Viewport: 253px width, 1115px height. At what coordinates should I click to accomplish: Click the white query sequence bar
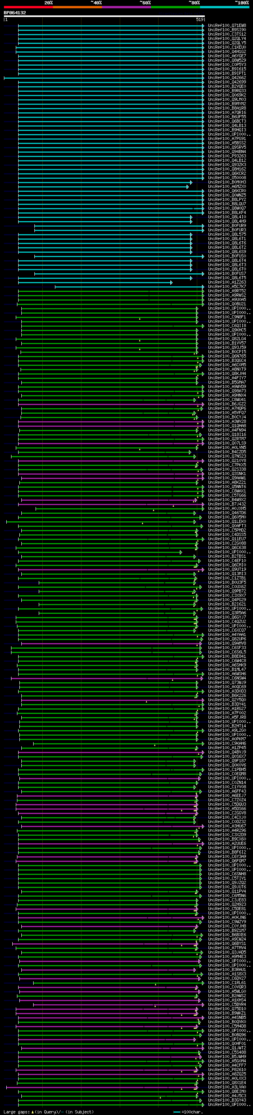pyautogui.click(x=104, y=16)
